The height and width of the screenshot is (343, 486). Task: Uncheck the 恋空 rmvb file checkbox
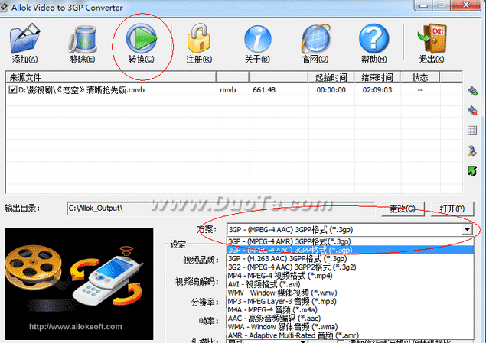coord(13,89)
